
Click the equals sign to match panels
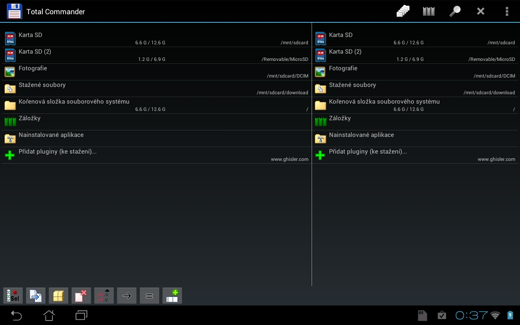tap(149, 296)
